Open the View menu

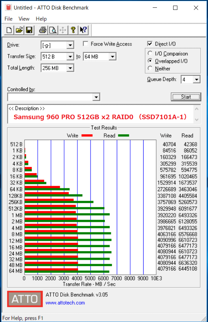click(24, 19)
